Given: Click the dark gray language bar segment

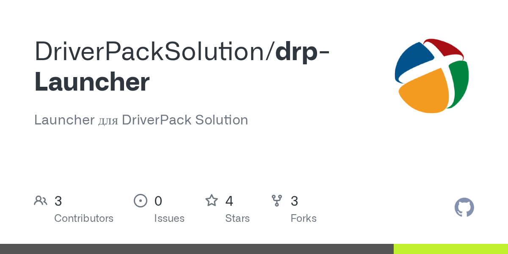Looking at the screenshot, I should (x=197, y=249).
